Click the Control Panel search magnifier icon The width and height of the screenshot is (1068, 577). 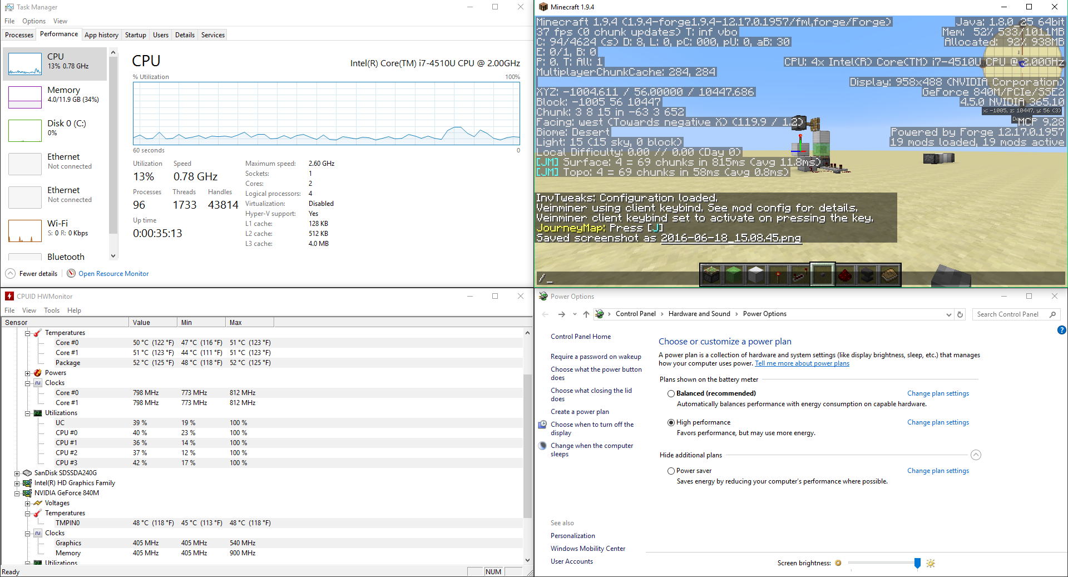(x=1052, y=314)
